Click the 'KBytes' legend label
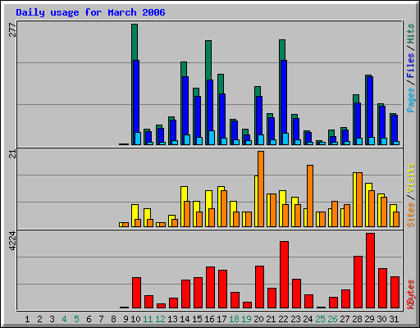 pos(410,294)
